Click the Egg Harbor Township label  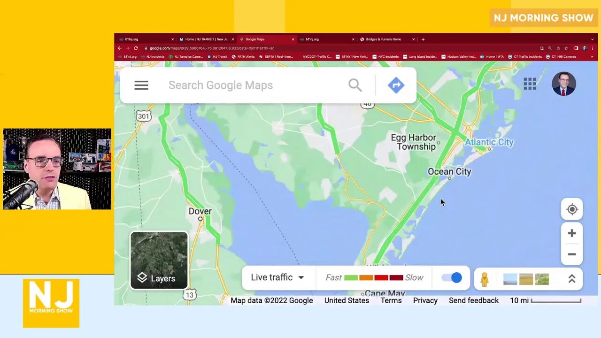click(414, 142)
